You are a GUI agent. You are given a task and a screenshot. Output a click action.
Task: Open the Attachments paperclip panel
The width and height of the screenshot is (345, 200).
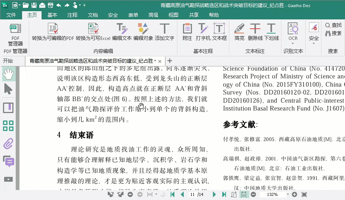(x=8, y=144)
